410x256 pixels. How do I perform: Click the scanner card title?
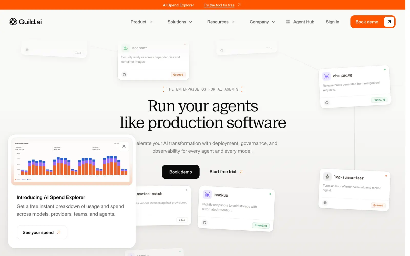(x=140, y=48)
